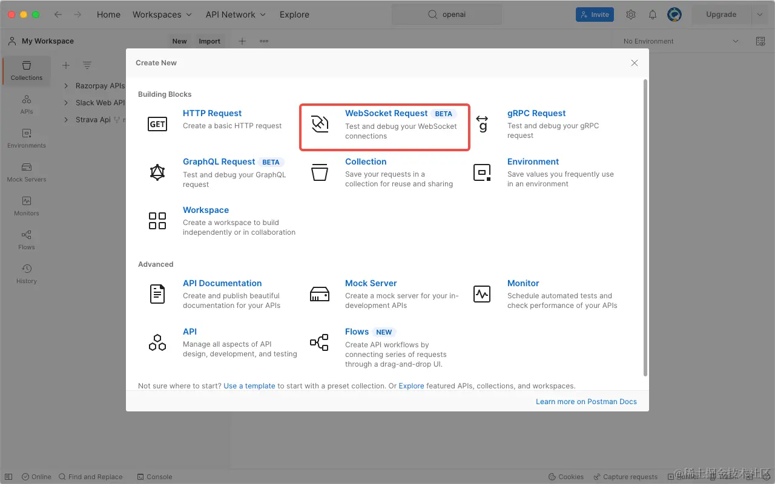
Task: Click the Upgrade button
Action: click(x=721, y=14)
